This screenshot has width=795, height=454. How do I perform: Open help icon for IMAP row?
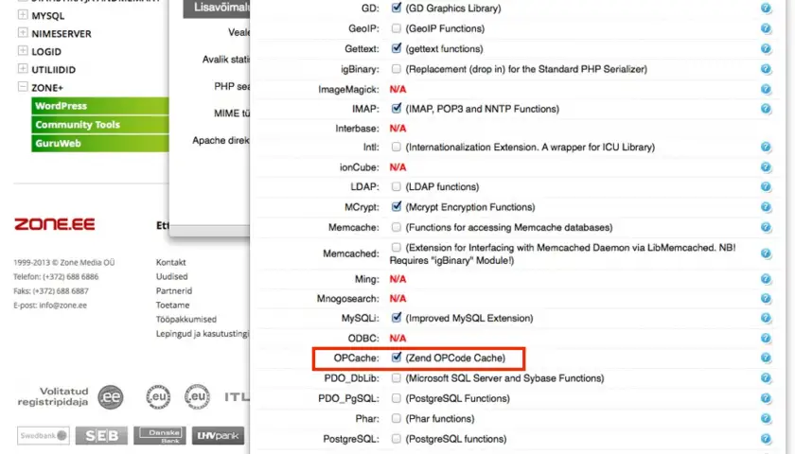coord(766,109)
